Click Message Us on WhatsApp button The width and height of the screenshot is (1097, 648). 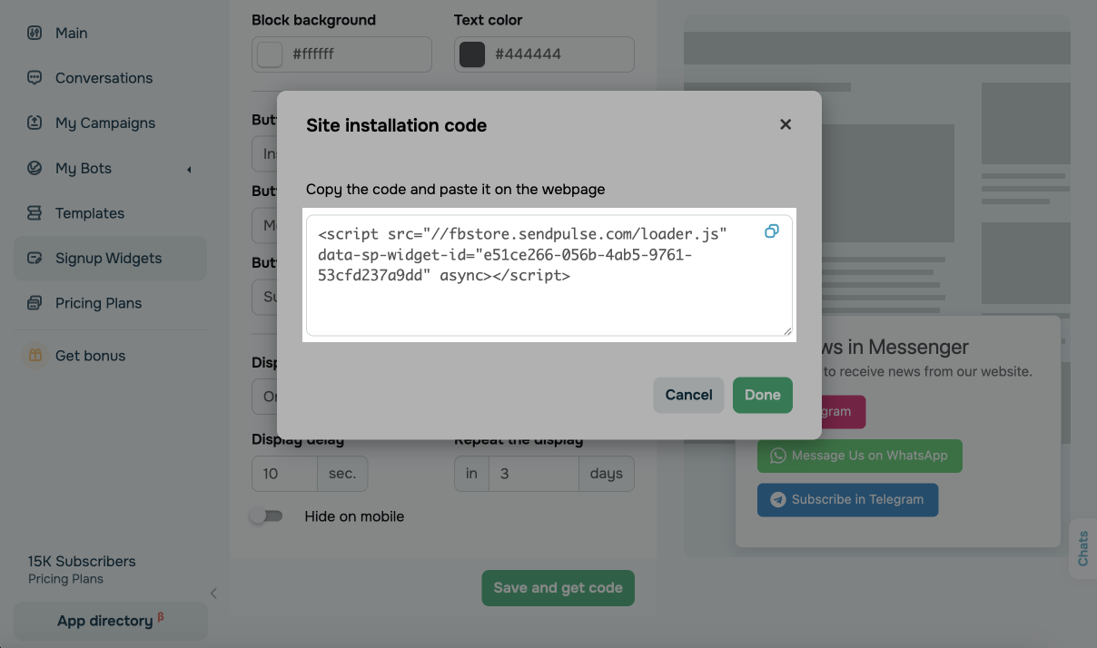[x=859, y=456]
